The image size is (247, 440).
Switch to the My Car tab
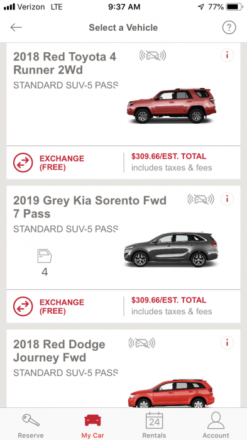[x=92, y=426]
